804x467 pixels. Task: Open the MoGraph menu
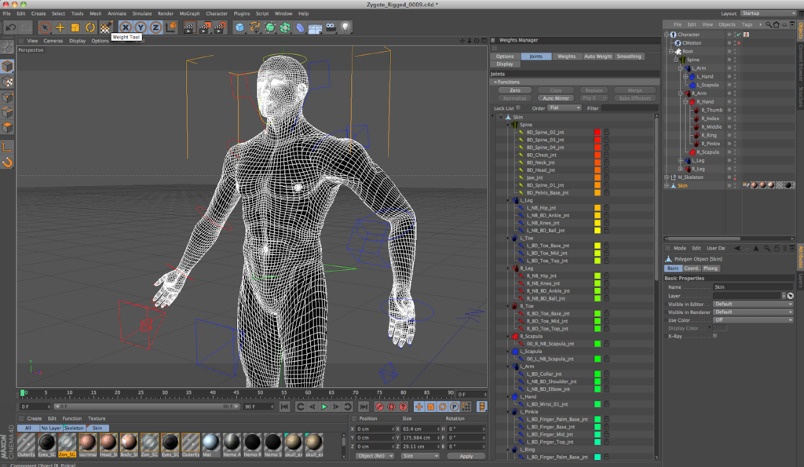coord(189,13)
